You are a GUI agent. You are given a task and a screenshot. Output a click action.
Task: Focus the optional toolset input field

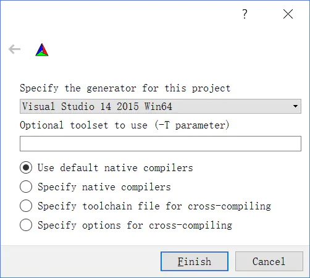tap(161, 143)
